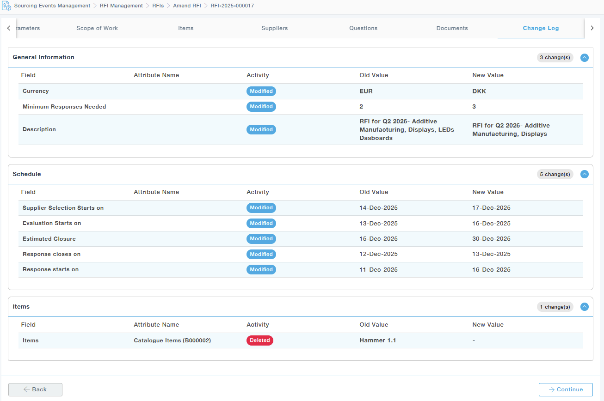604x401 pixels.
Task: Go to the Suppliers tab
Action: click(x=275, y=28)
